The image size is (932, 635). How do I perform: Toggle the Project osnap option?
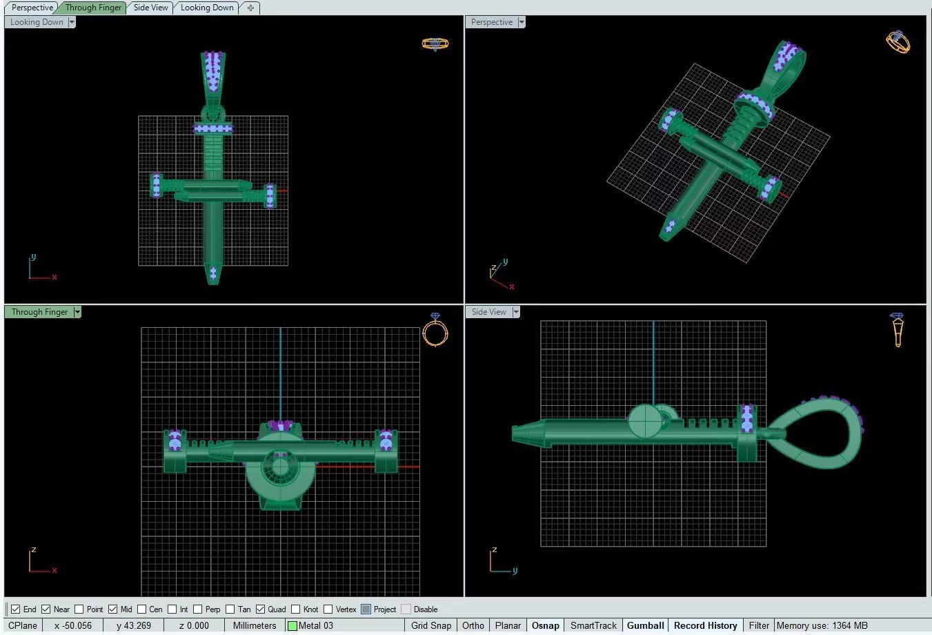366,609
